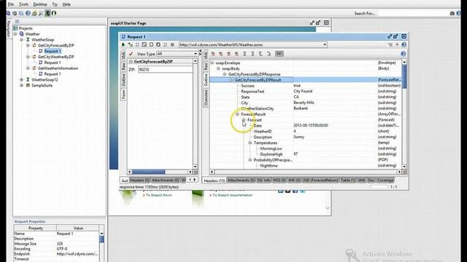Submit the request with the green play button

pyautogui.click(x=123, y=44)
